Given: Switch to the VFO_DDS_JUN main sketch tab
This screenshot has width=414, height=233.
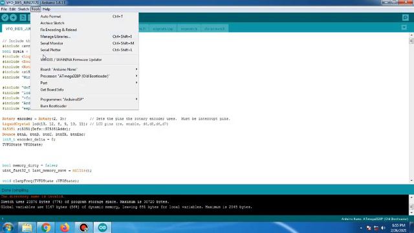Looking at the screenshot, I should click(x=16, y=28).
